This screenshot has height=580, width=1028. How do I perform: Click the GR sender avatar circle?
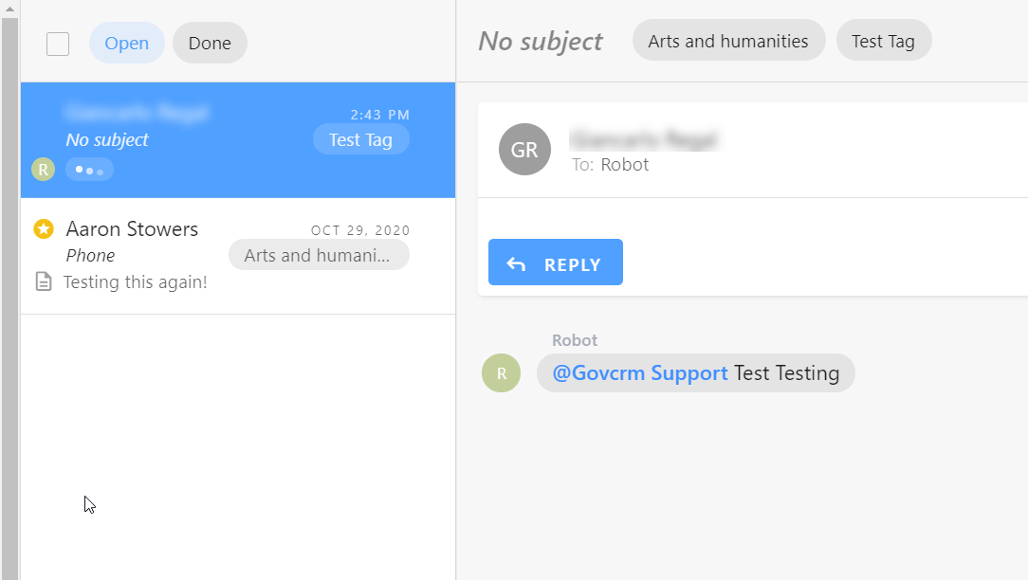524,150
